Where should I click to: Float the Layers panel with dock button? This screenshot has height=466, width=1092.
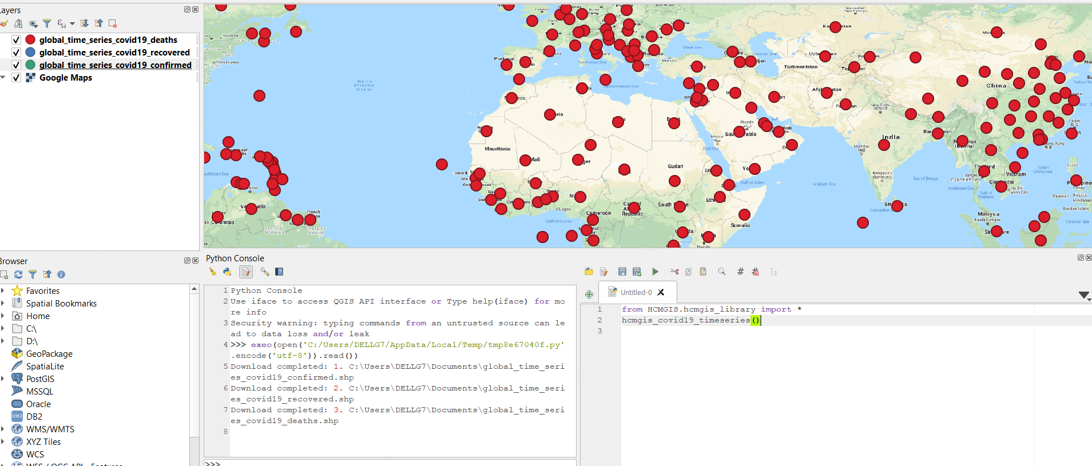tap(187, 10)
